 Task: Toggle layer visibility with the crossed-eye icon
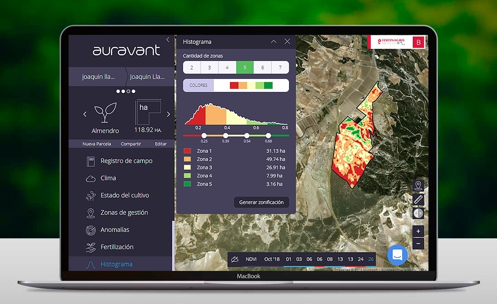(x=235, y=259)
